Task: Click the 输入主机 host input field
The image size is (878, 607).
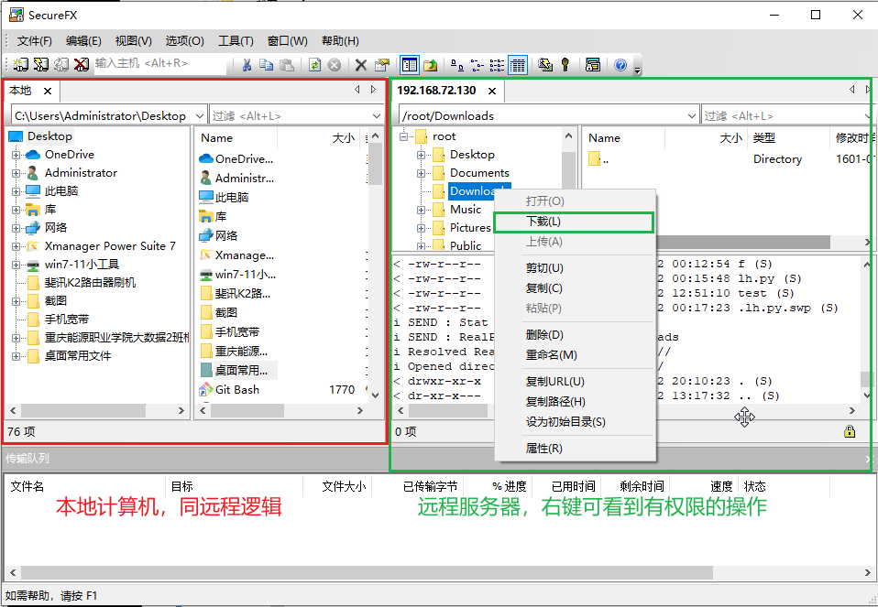Action: point(160,63)
